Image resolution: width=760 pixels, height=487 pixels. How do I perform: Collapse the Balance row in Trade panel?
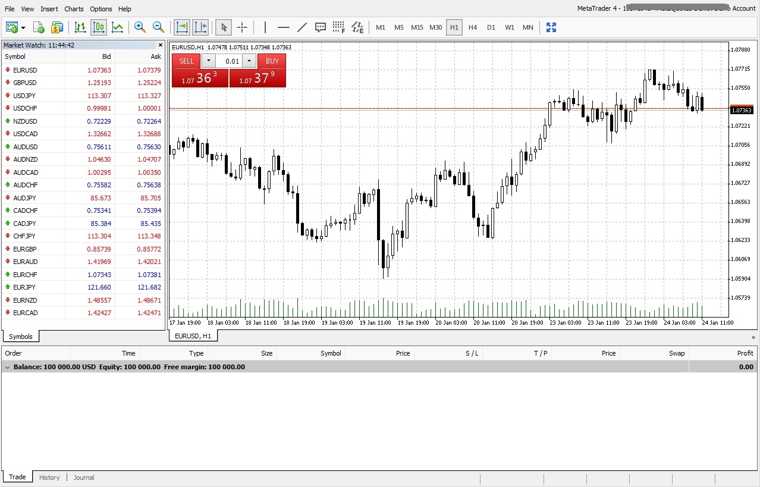(x=7, y=367)
